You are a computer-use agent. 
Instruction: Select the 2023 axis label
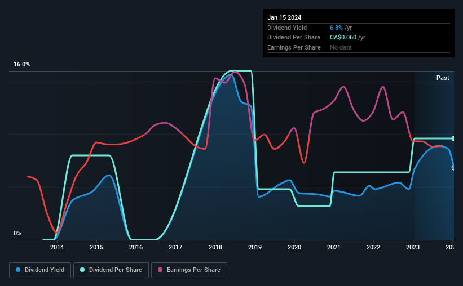(413, 247)
